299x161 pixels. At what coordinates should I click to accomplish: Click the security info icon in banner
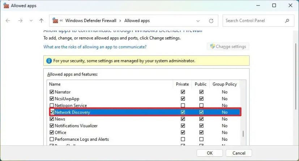click(49, 61)
